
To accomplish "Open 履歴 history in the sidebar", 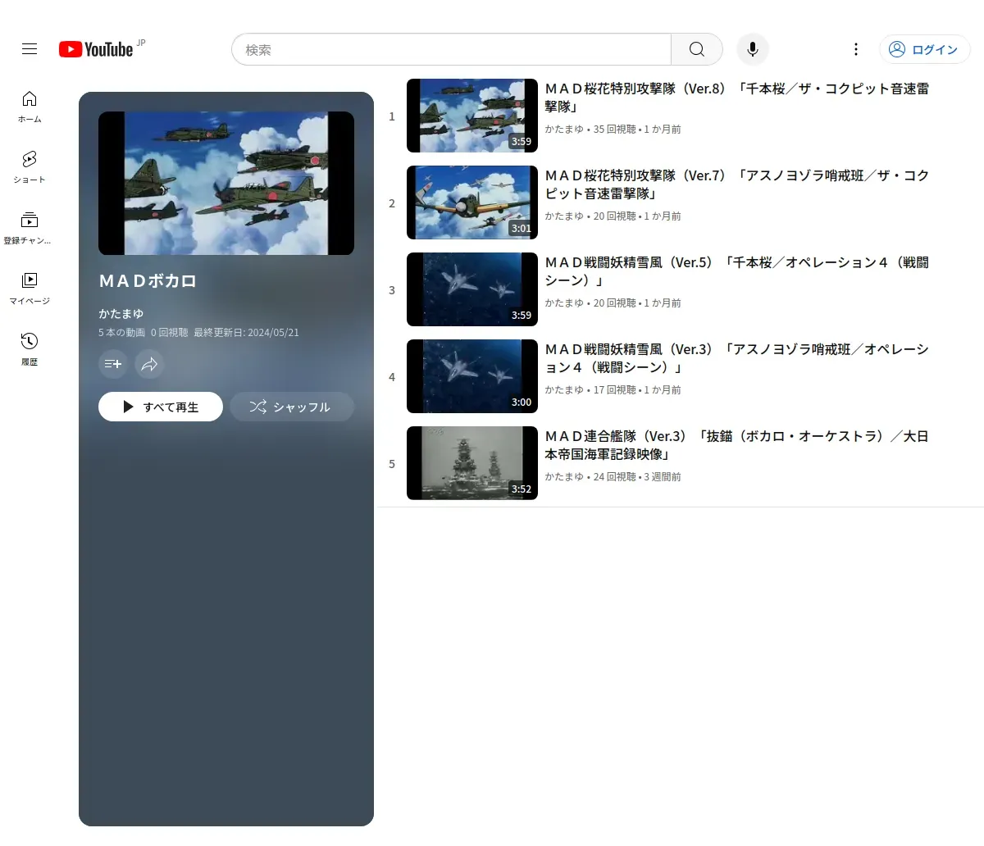I will click(x=30, y=349).
